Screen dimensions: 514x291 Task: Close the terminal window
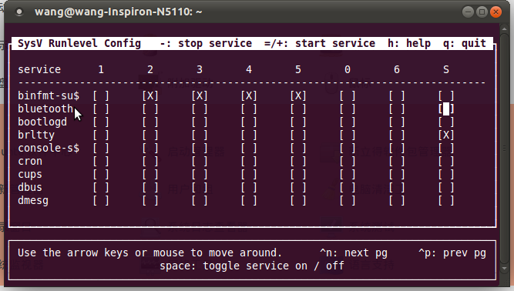(496, 12)
